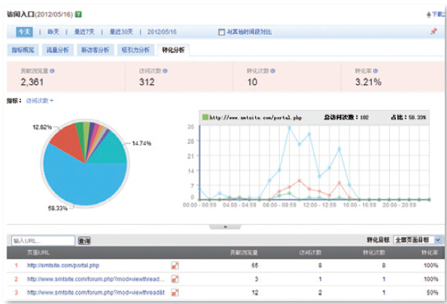Switch to the 吸引力分析 tab
This screenshot has width=447, height=304.
coord(135,50)
